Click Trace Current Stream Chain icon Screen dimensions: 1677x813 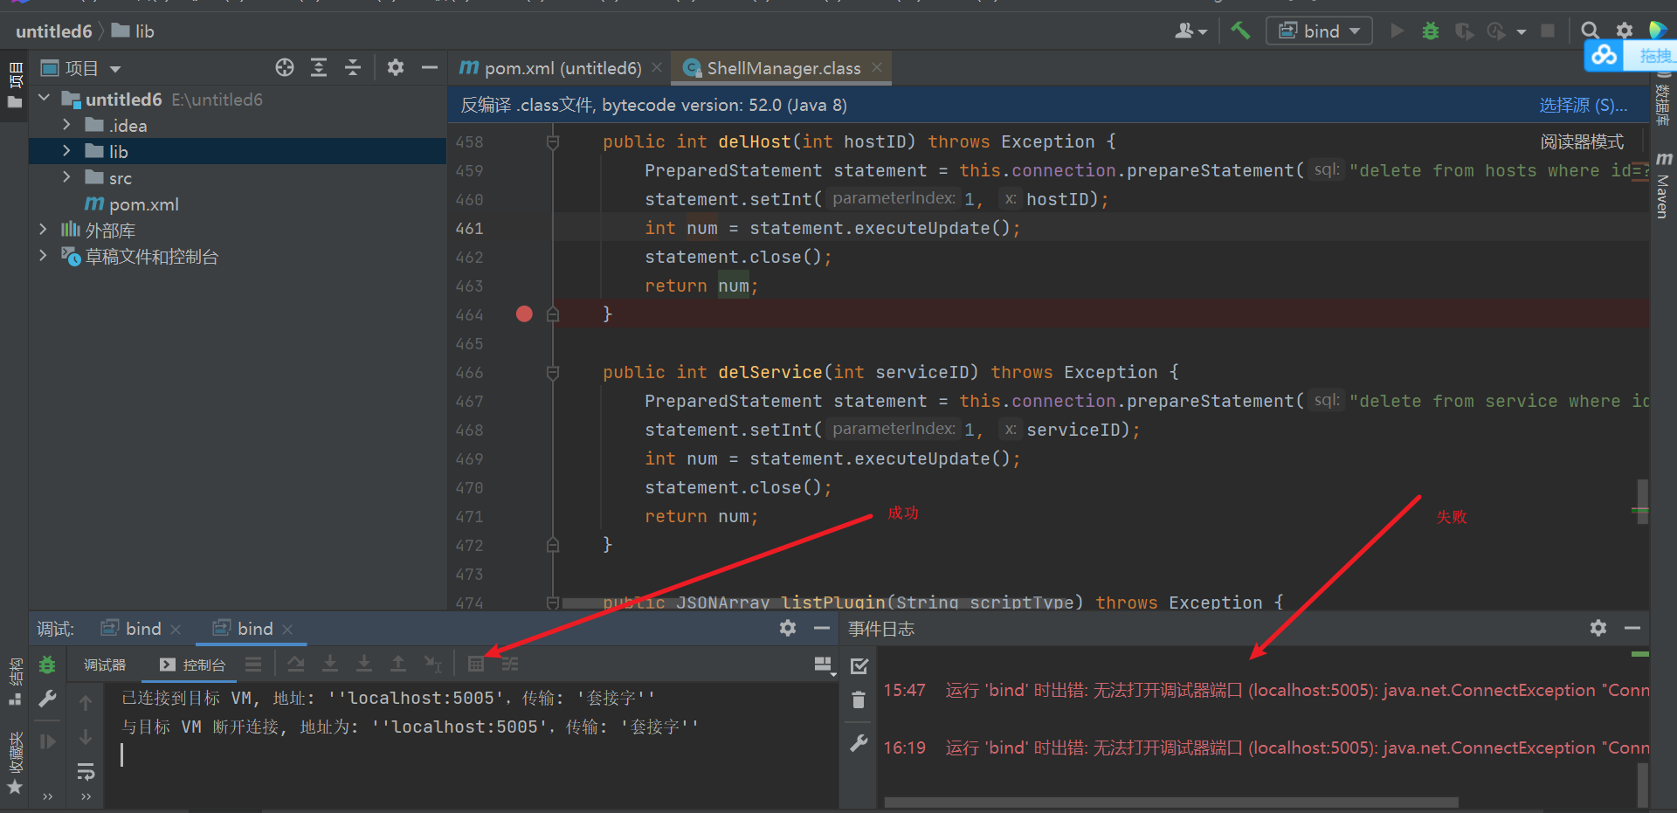tap(510, 665)
